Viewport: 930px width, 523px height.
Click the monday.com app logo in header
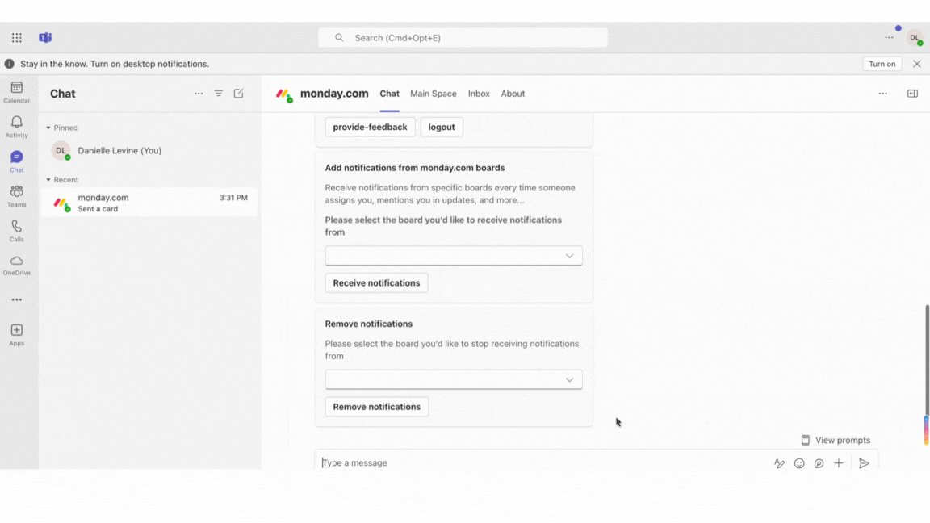(x=285, y=94)
